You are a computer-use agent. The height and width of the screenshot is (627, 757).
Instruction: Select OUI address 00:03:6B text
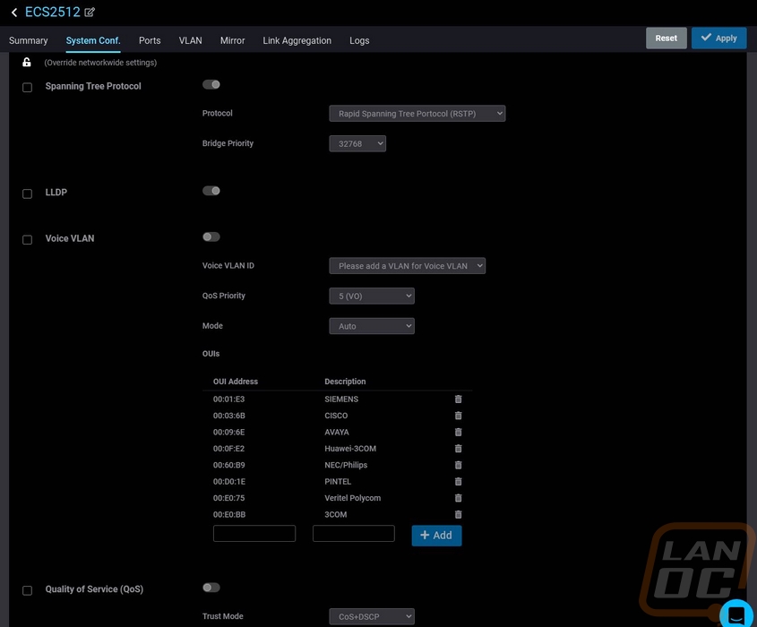tap(228, 416)
